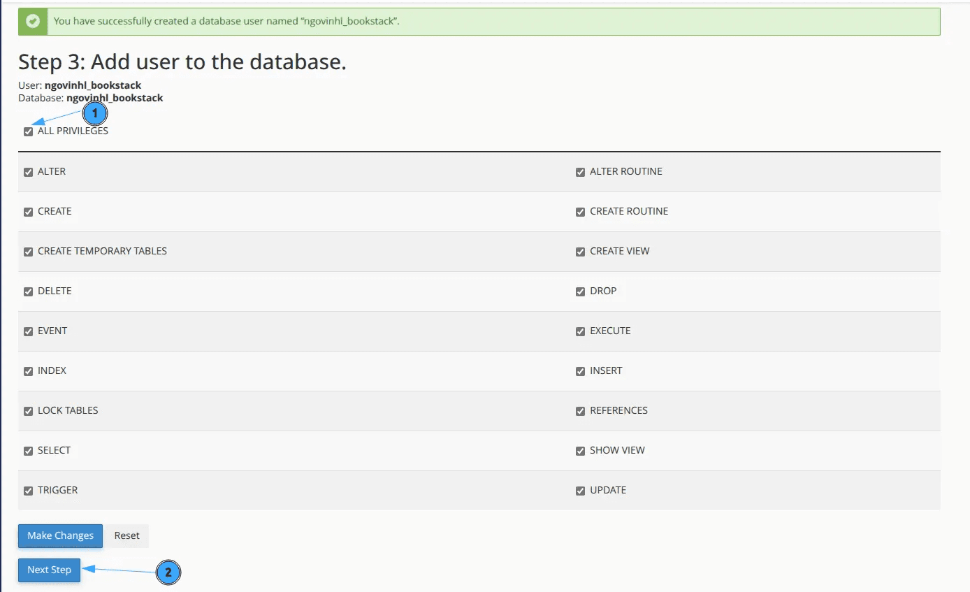Uncheck the ALTER privilege checkbox
Image resolution: width=970 pixels, height=592 pixels.
(29, 172)
